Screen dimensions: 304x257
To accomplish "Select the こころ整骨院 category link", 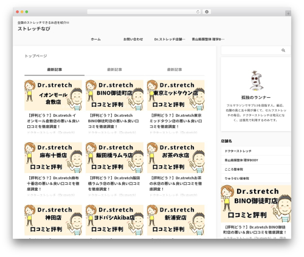I will coord(256,170).
